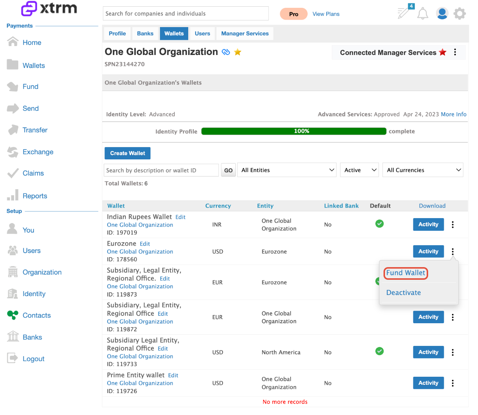Image resolution: width=478 pixels, height=415 pixels.
Task: Open the settings gear icon
Action: pos(460,14)
